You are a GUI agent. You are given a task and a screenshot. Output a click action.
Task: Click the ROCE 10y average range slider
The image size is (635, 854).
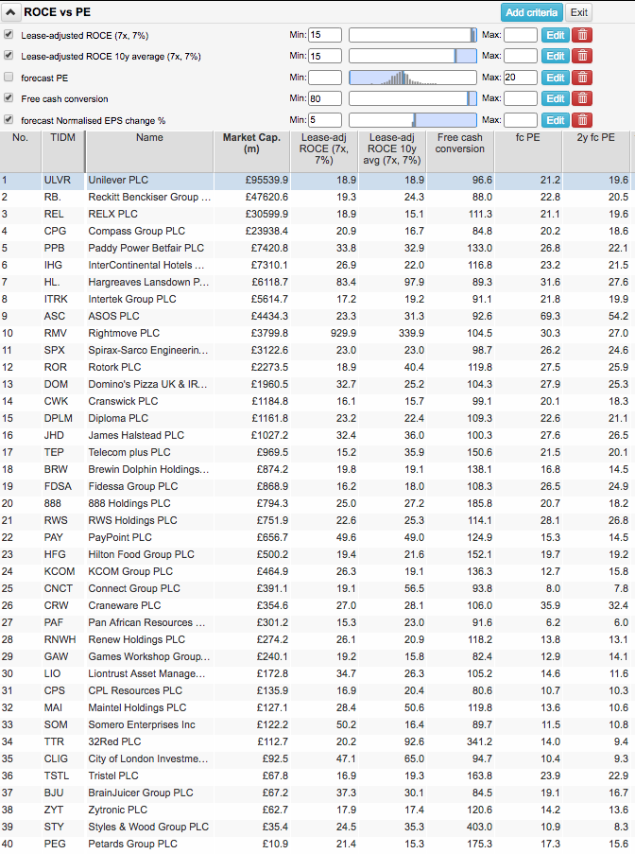tap(413, 56)
